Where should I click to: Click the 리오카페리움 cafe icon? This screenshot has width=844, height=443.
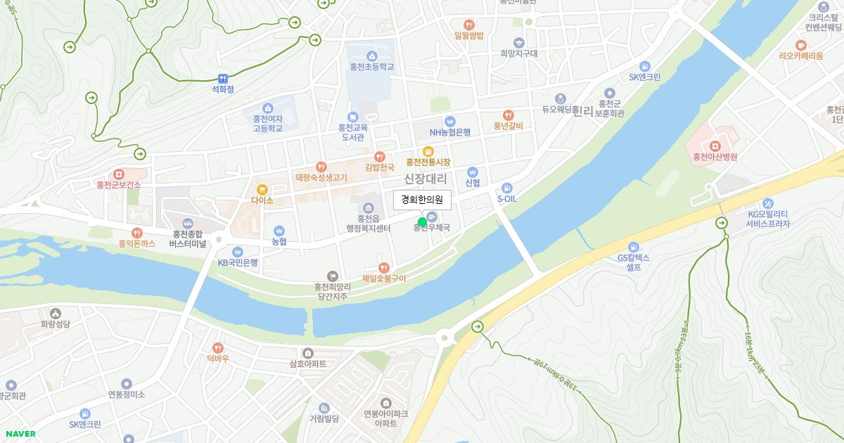tap(800, 44)
